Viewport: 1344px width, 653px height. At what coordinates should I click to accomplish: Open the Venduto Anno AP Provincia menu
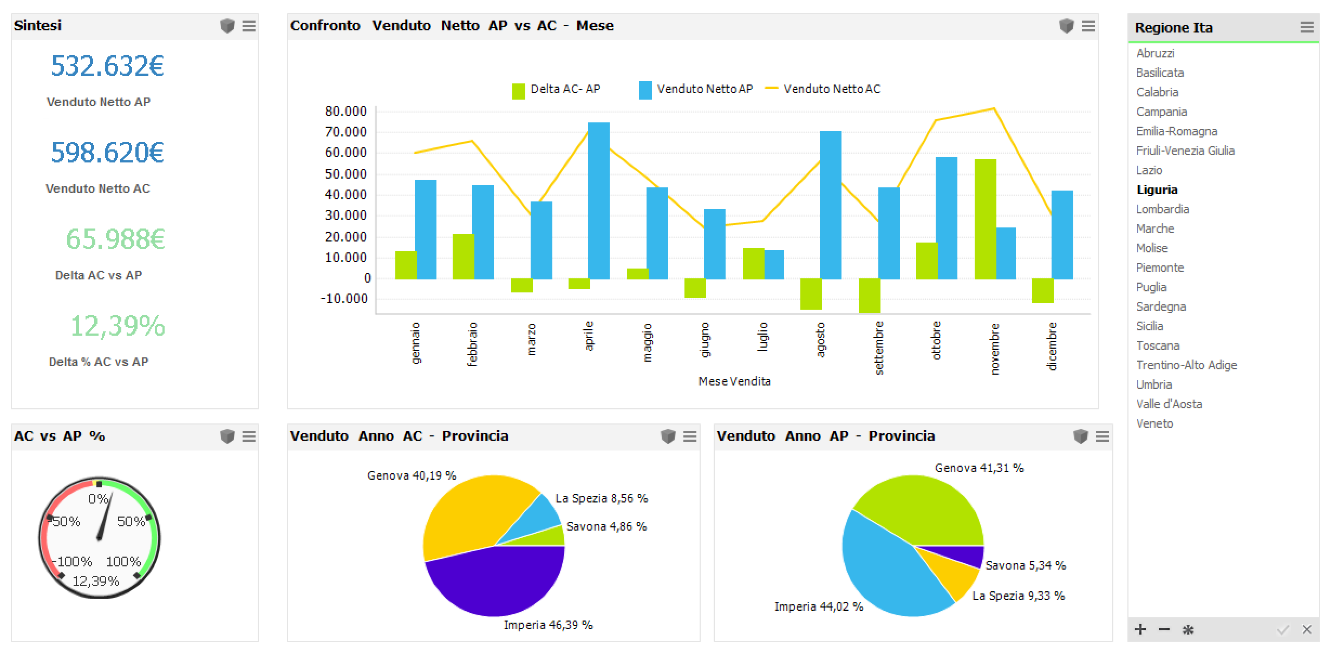pyautogui.click(x=1102, y=436)
